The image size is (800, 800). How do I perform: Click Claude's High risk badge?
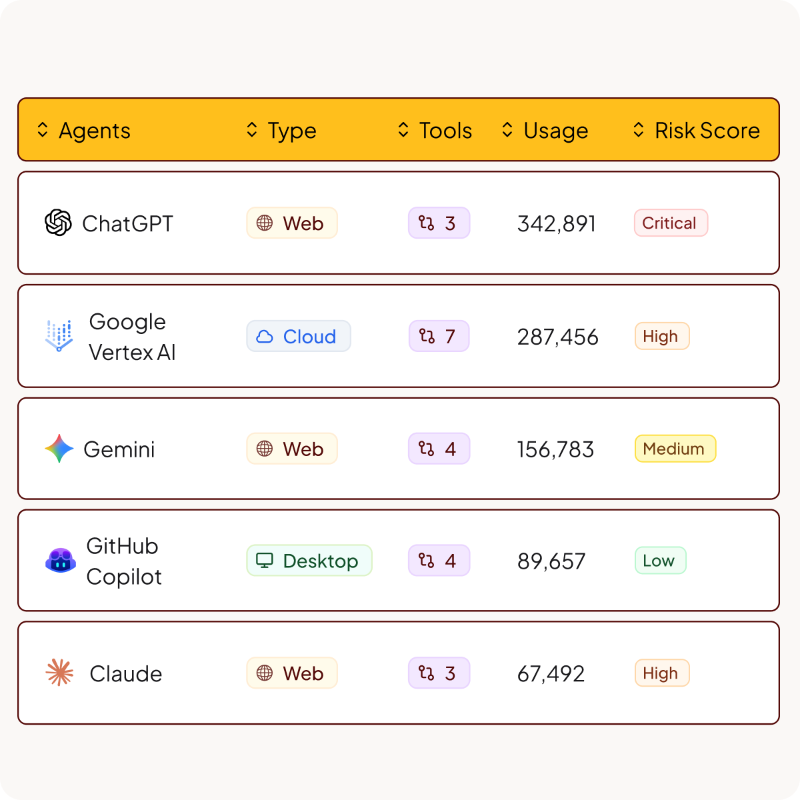click(661, 673)
